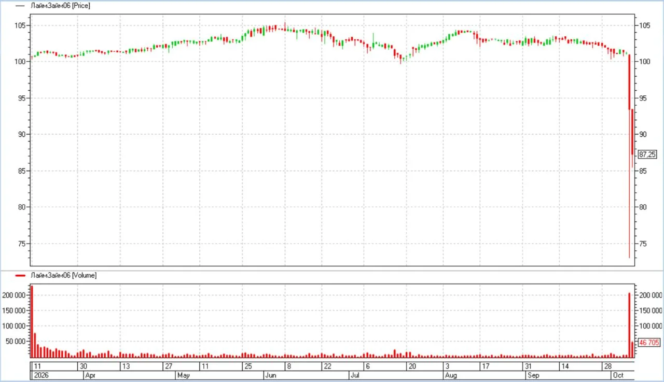Screen dimensions: 664x382
Task: Click the tallest red volume bar at right
Action: point(629,325)
